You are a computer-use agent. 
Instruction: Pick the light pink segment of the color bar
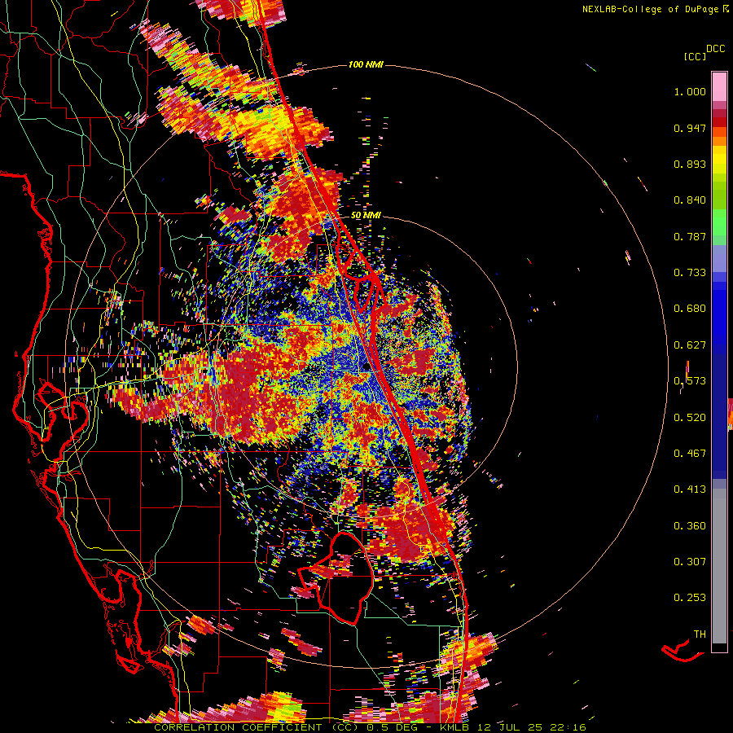[719, 86]
